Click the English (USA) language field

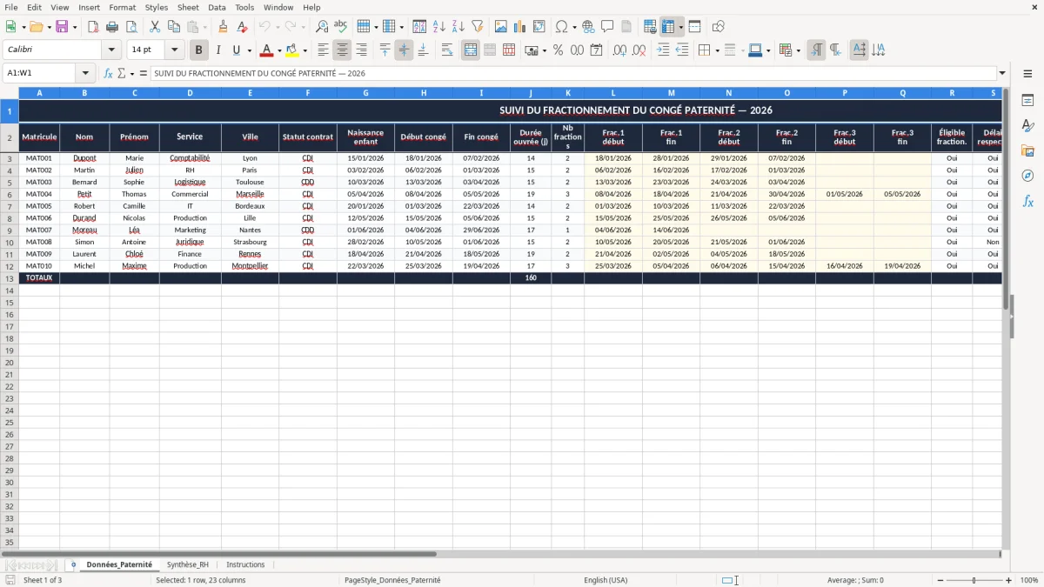point(606,580)
